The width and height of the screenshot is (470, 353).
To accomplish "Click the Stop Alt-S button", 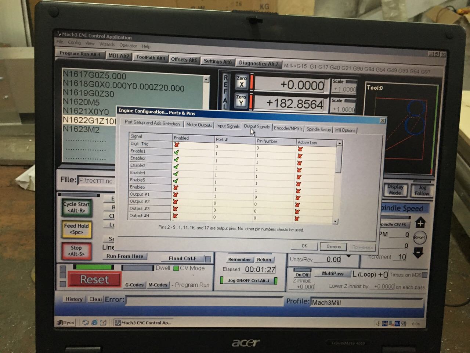I will click(76, 251).
